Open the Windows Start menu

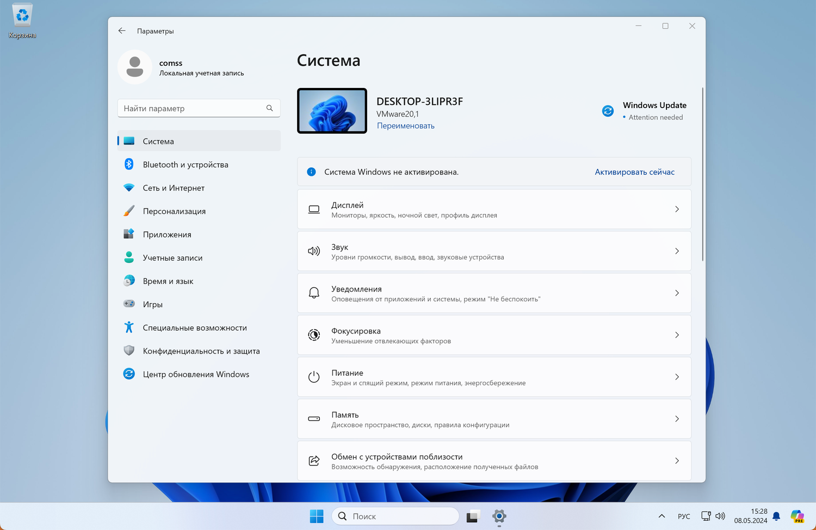coord(317,516)
